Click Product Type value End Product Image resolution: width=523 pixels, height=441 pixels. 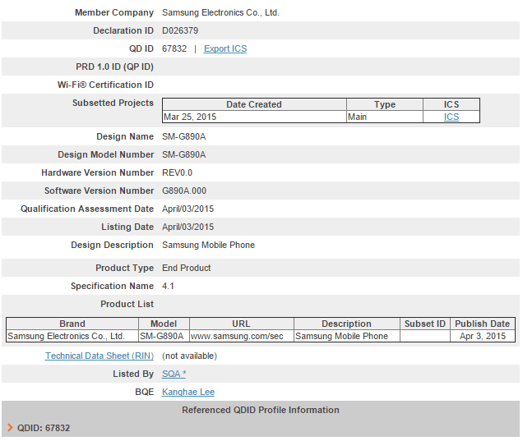(x=186, y=268)
